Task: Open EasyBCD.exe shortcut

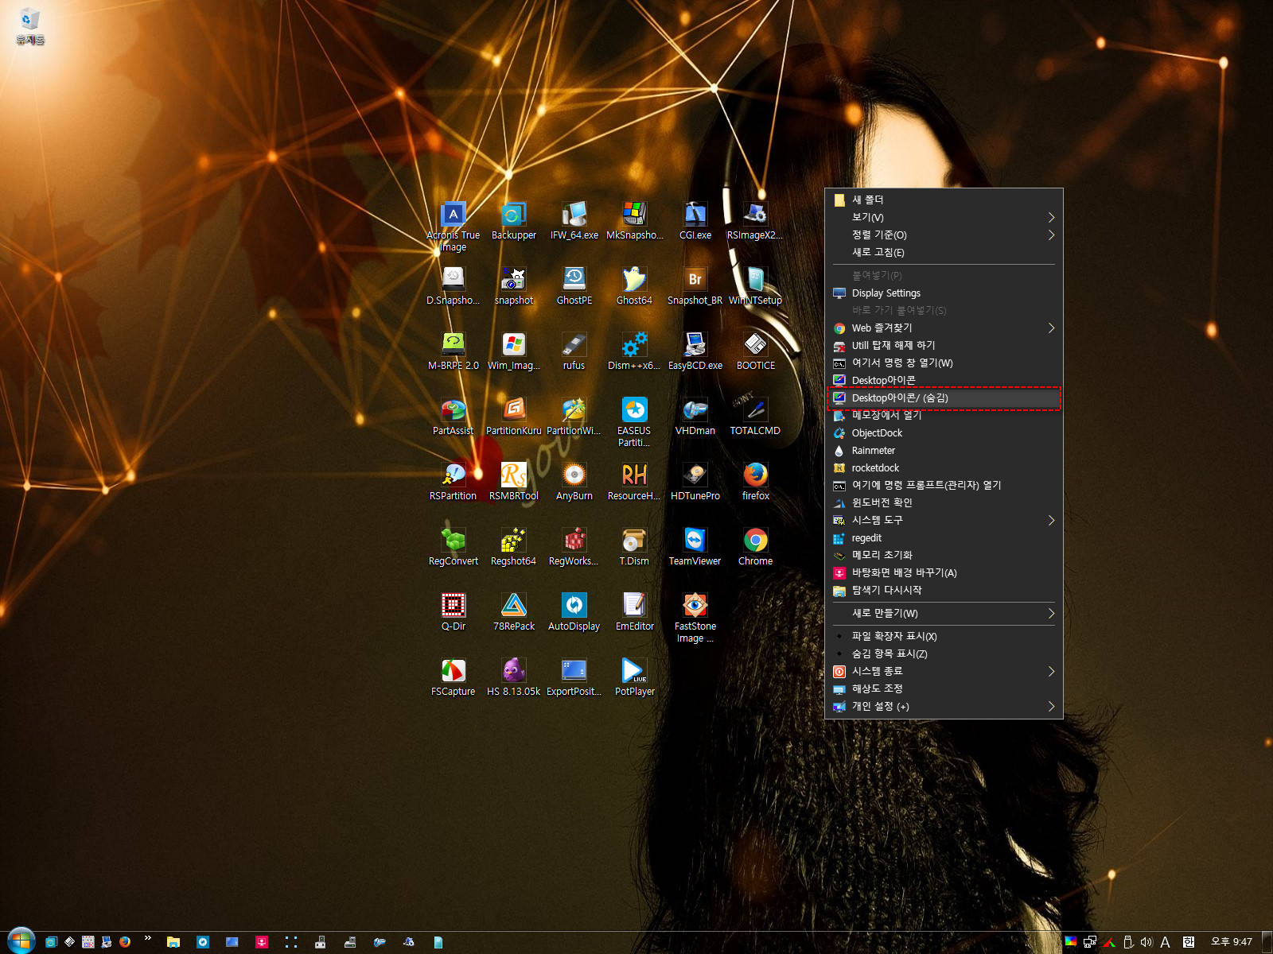Action: 695,351
